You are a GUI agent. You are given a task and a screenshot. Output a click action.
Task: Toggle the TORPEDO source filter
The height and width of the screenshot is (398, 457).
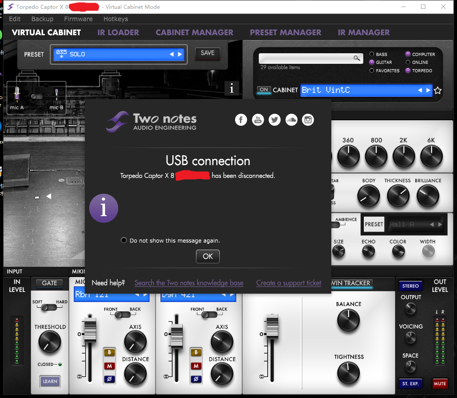click(x=408, y=70)
